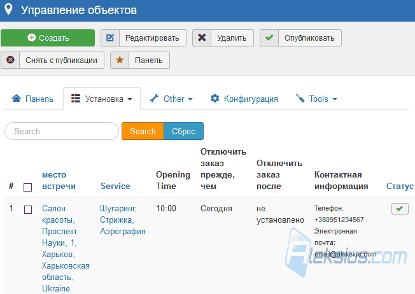The width and height of the screenshot is (415, 294).
Task: Click the Управление объектов page title
Action: click(x=79, y=10)
